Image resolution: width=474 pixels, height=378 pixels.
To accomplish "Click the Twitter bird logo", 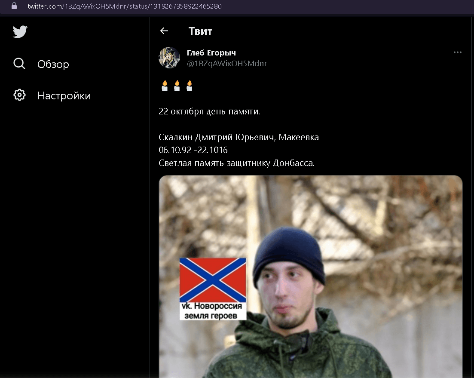I will tap(20, 32).
